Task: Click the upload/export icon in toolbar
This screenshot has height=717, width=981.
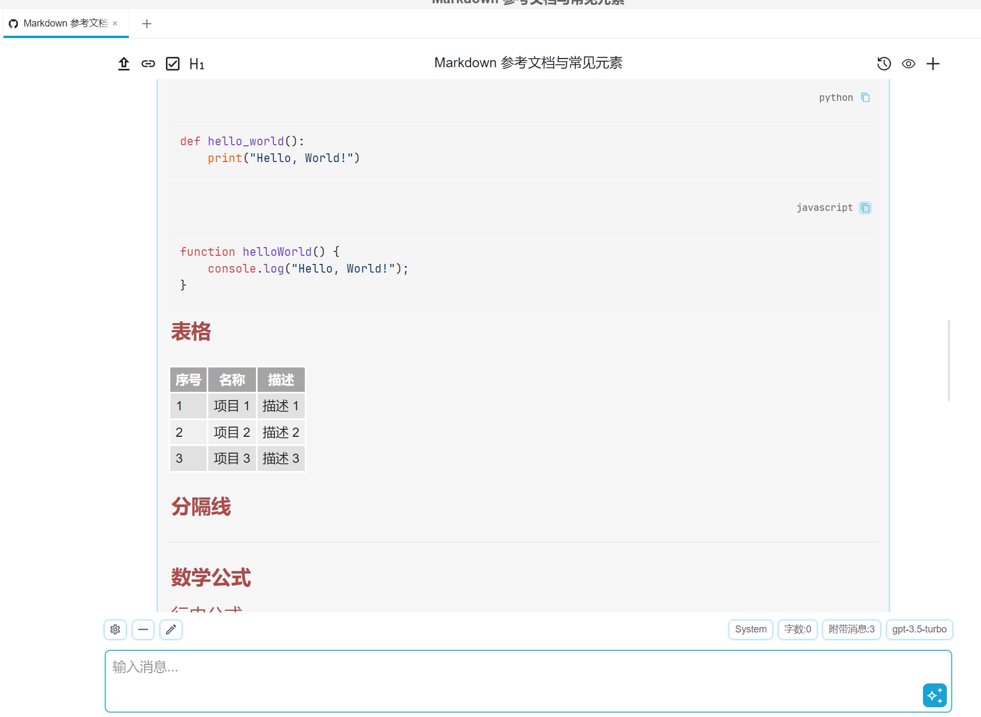Action: point(124,64)
